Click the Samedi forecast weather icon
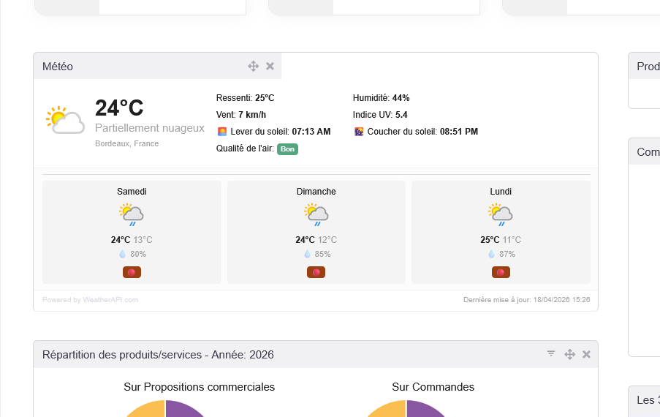The height and width of the screenshot is (417, 660). 132,214
